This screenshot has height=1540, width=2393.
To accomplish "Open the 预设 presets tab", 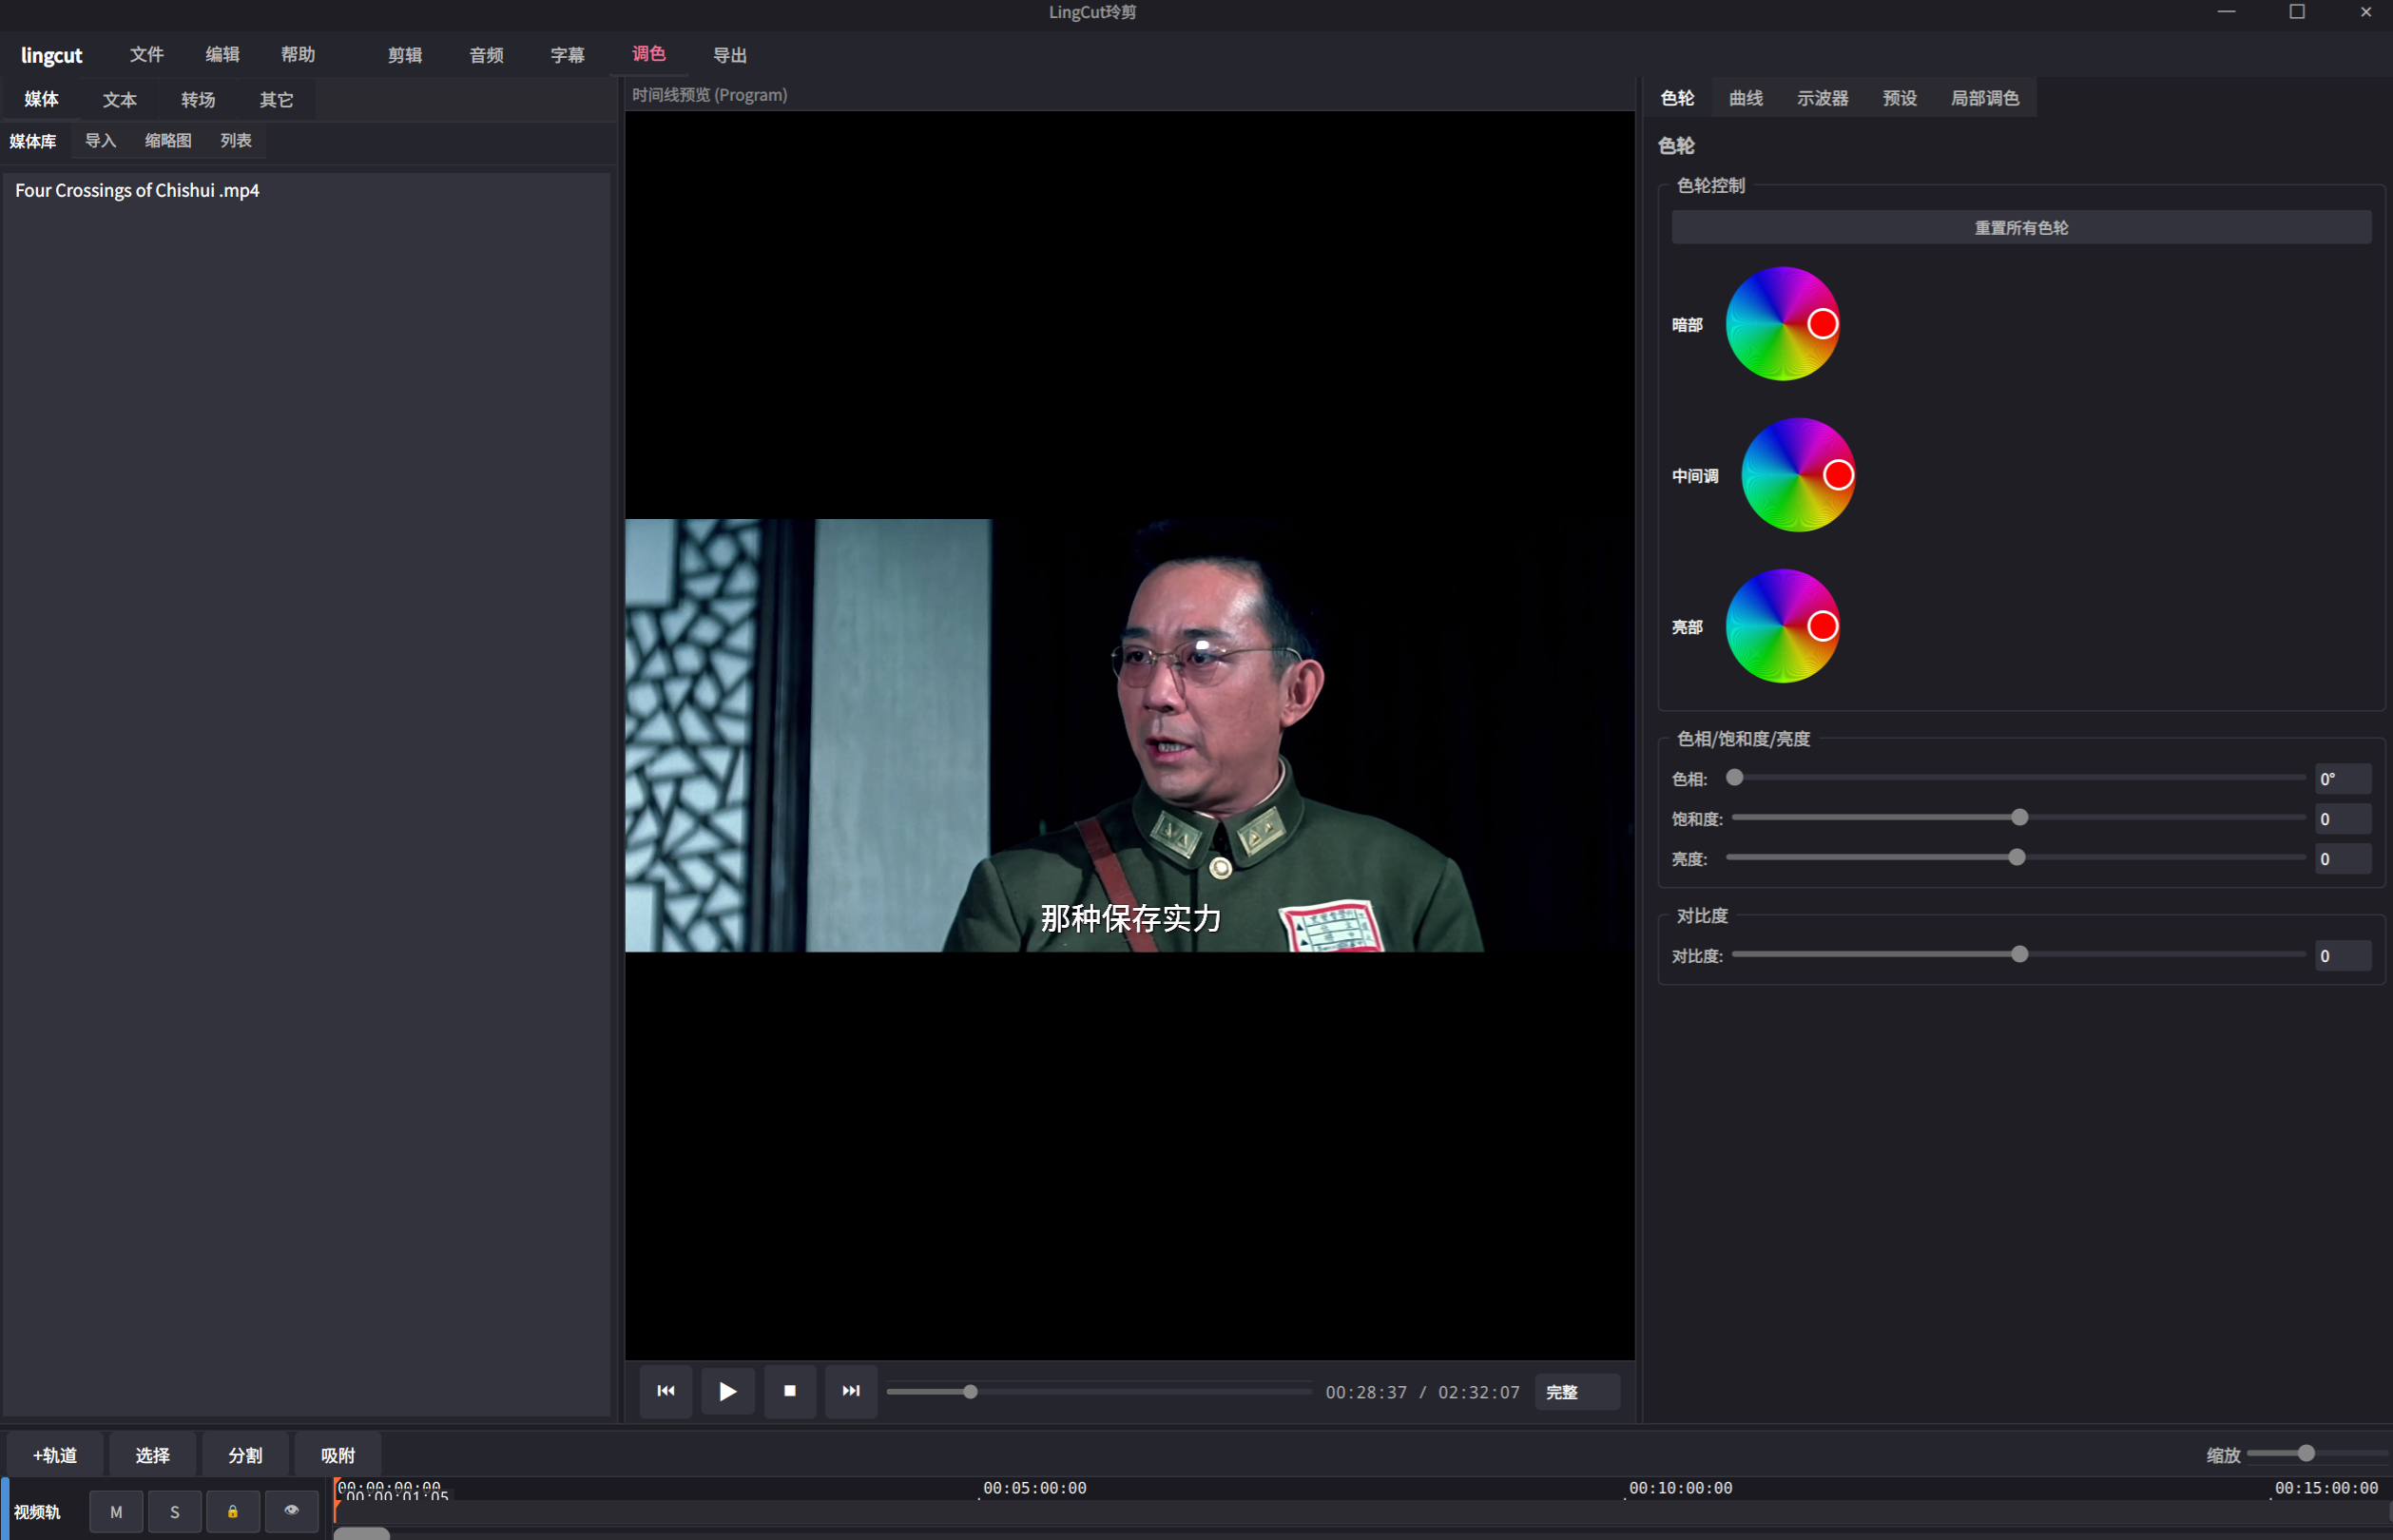I will pyautogui.click(x=1899, y=98).
